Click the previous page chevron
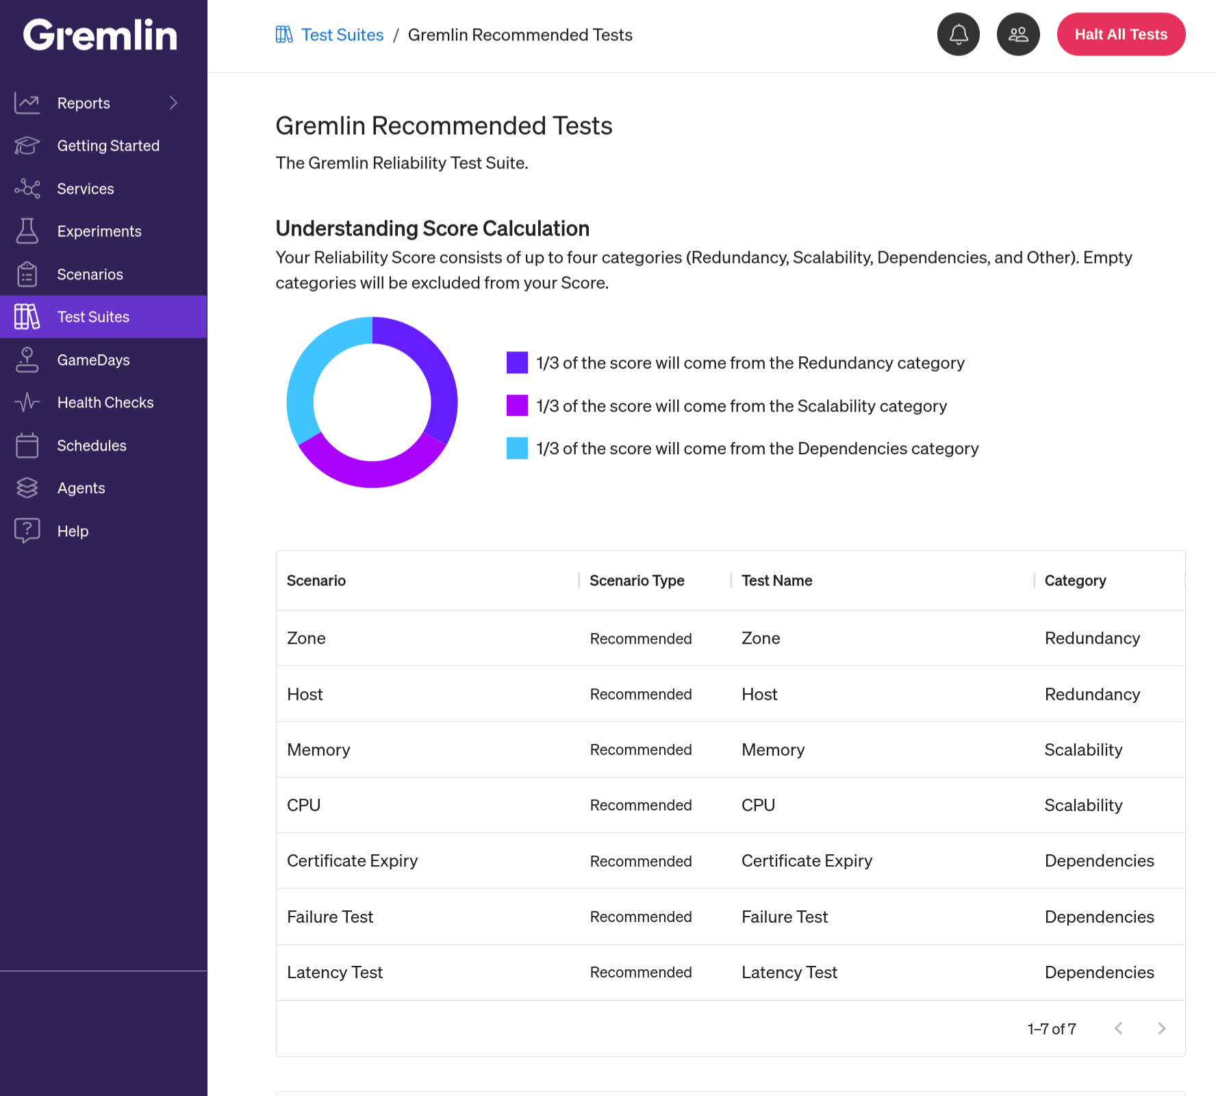1216x1096 pixels. (x=1119, y=1028)
